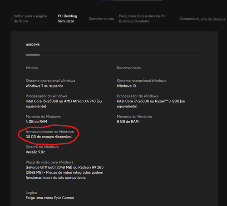Click 'Placa de vídeo para Windows' label
The height and width of the screenshot is (206, 227).
coord(49,162)
